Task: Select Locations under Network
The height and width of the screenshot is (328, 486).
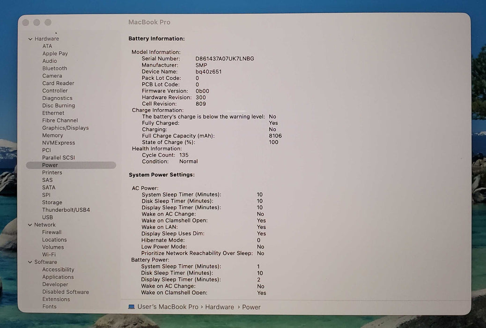Action: (x=55, y=239)
